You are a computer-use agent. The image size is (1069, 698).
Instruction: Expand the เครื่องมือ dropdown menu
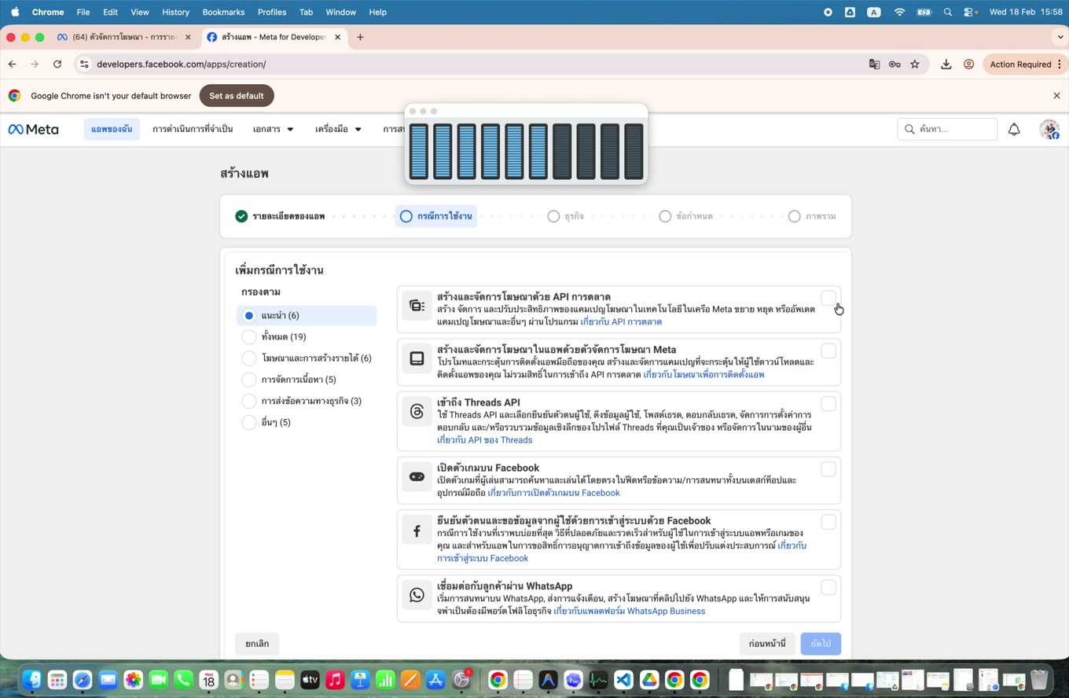338,129
